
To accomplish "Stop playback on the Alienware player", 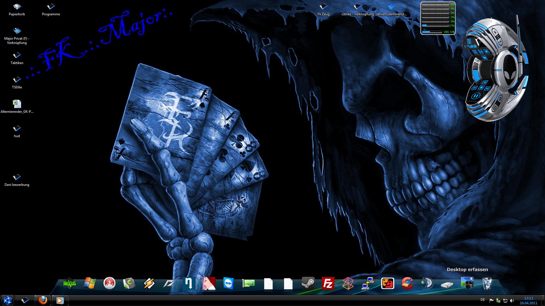I will [481, 88].
